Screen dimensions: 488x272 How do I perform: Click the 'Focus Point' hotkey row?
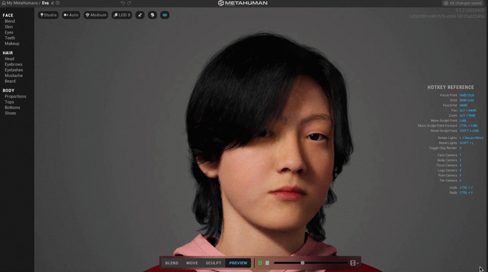(457, 95)
